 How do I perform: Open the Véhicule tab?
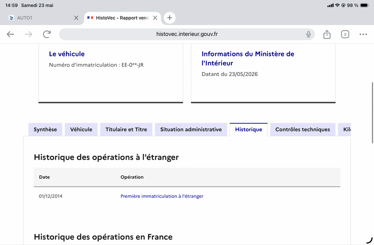click(81, 130)
